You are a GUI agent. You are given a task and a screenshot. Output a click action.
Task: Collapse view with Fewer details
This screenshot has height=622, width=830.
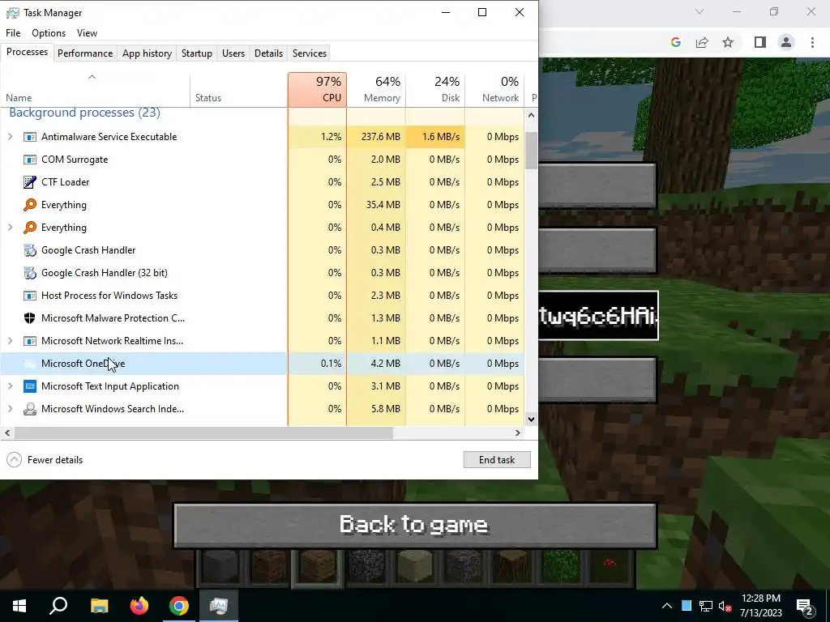point(45,460)
